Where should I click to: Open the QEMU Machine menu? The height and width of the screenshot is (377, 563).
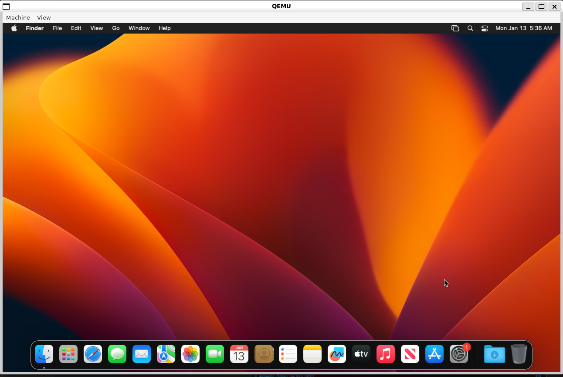click(18, 17)
